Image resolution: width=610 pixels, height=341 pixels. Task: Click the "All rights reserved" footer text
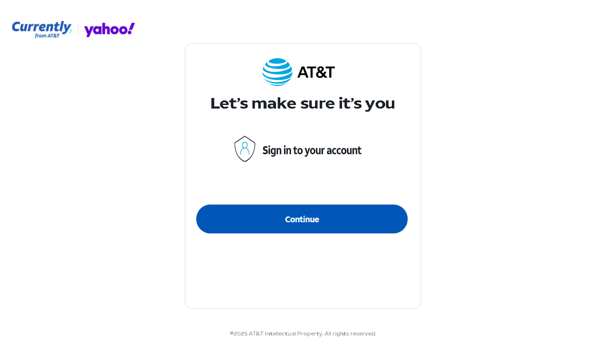350,334
